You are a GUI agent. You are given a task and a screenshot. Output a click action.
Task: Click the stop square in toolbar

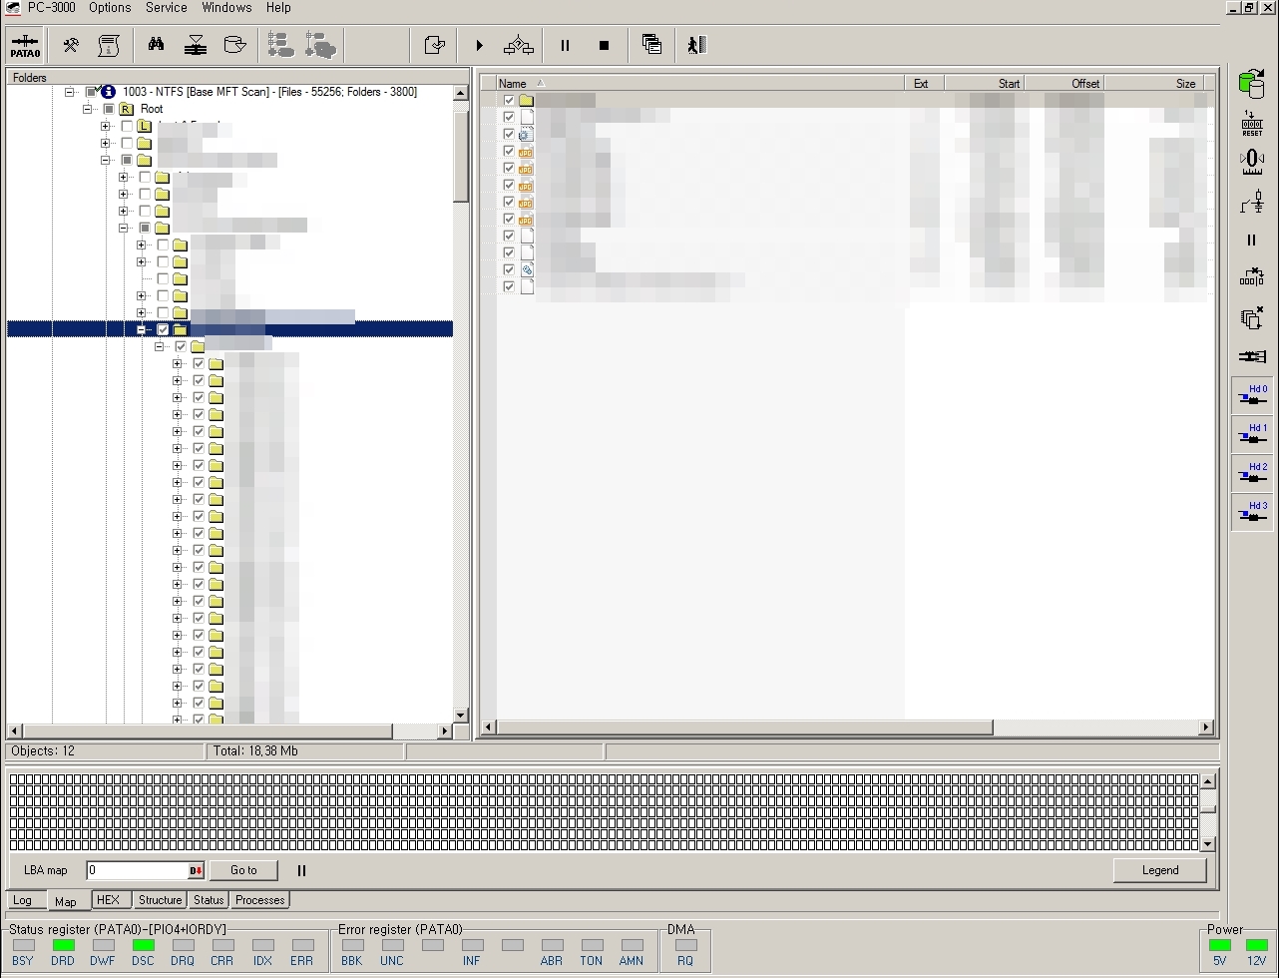[604, 45]
